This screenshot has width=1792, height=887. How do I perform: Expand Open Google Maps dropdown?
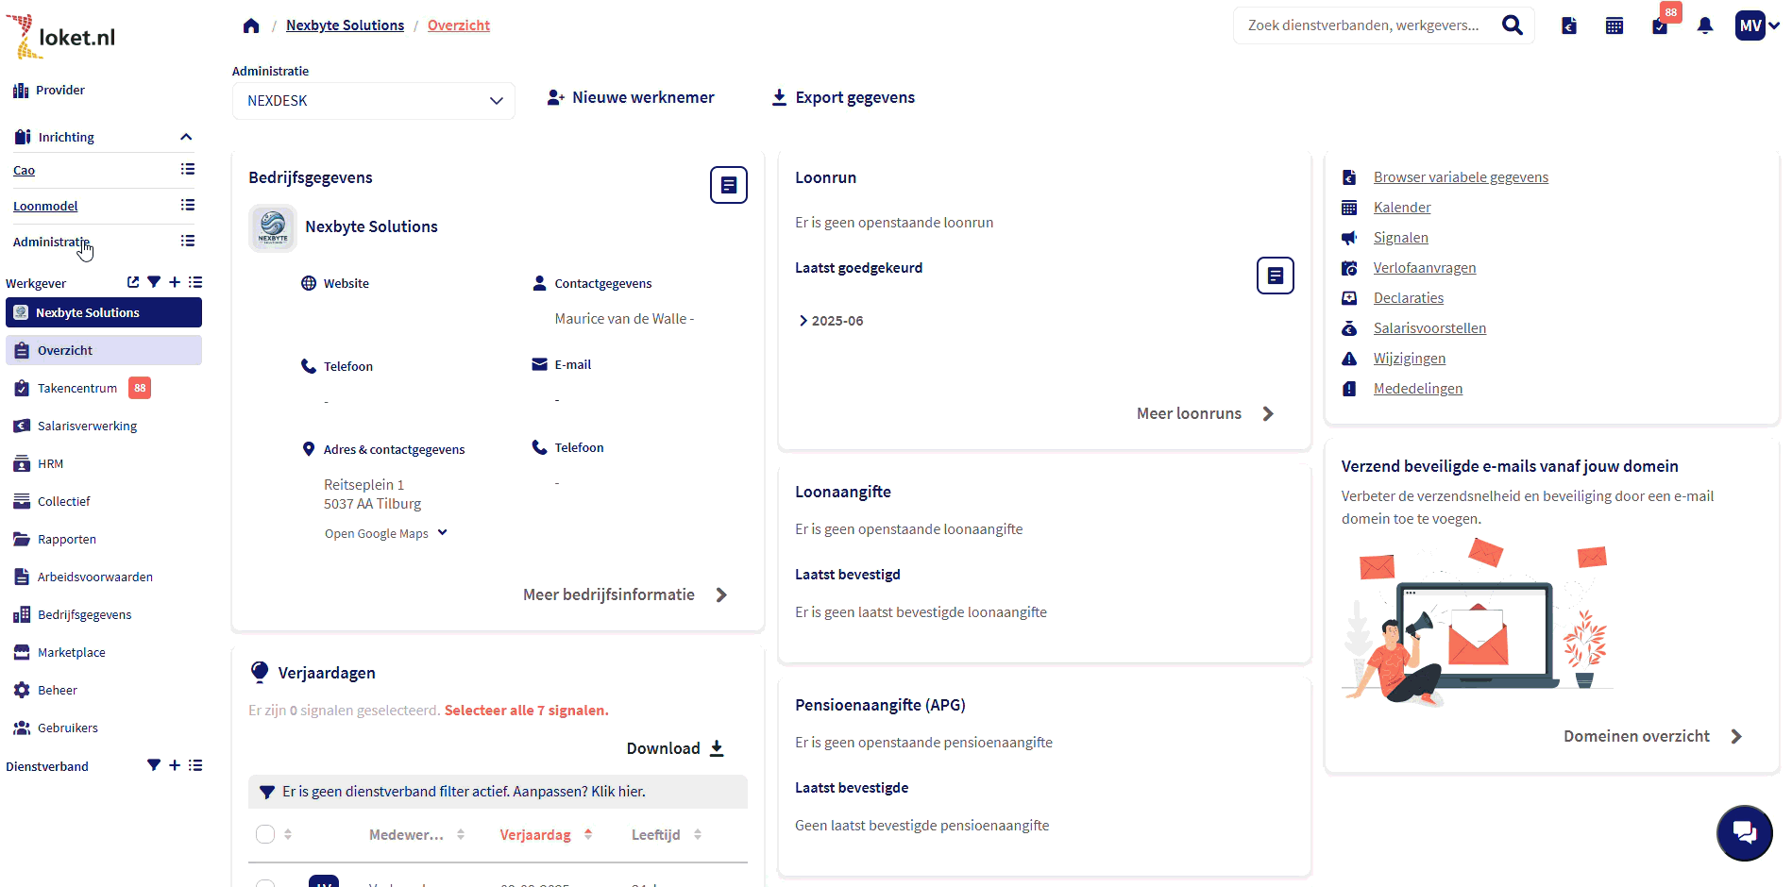(443, 533)
